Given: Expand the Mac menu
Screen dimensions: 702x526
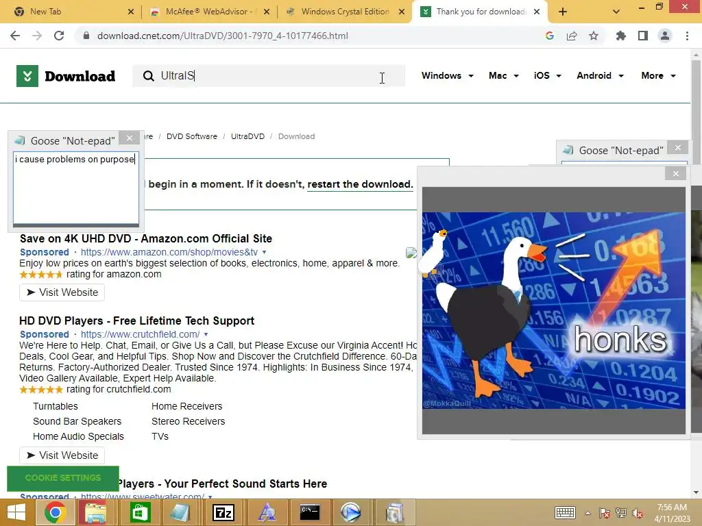Looking at the screenshot, I should pyautogui.click(x=504, y=75).
